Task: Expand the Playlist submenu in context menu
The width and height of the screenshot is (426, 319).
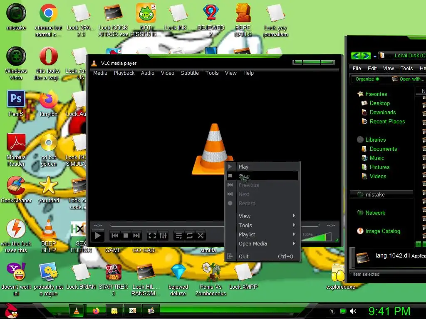Action: [x=263, y=234]
